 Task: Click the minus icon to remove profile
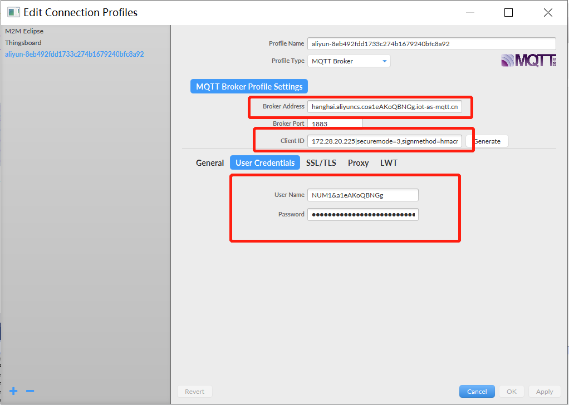30,391
